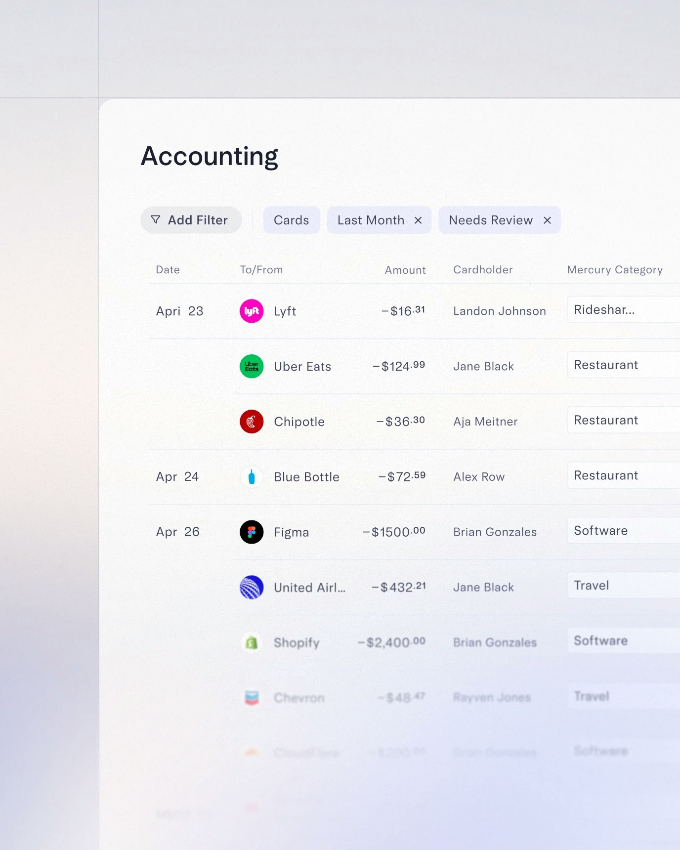
Task: Select the Shopify transaction name
Action: (297, 643)
